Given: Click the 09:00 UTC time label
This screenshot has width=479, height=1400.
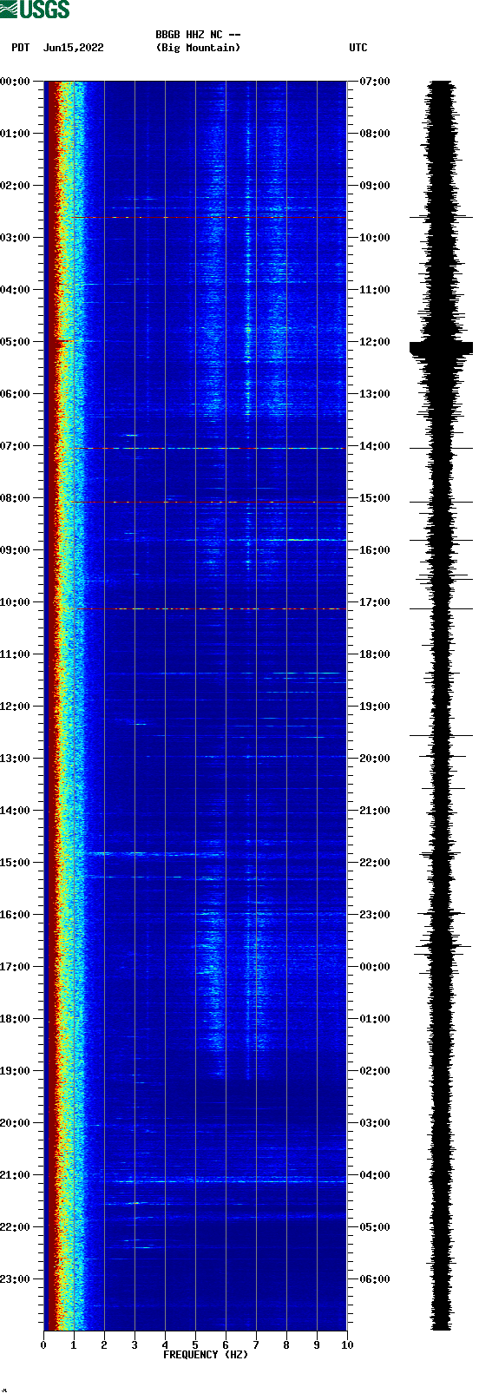Looking at the screenshot, I should pyautogui.click(x=375, y=186).
